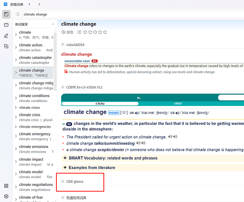Select "climate crisis" in word list
The width and height of the screenshot is (244, 202).
pos(30,115)
